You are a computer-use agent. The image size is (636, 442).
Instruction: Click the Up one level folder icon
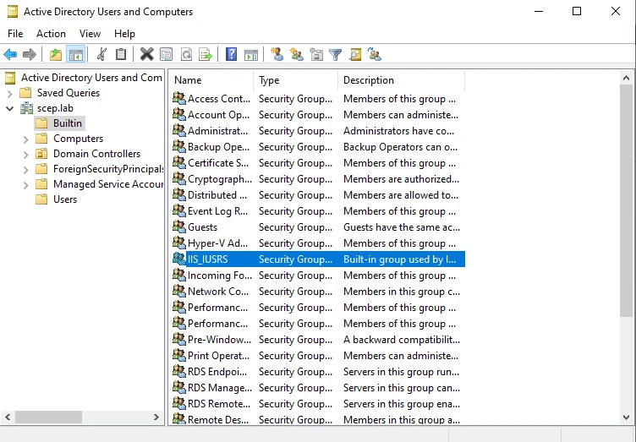pos(56,54)
